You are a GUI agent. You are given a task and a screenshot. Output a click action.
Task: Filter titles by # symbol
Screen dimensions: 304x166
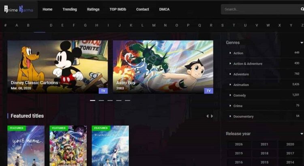[5, 25]
